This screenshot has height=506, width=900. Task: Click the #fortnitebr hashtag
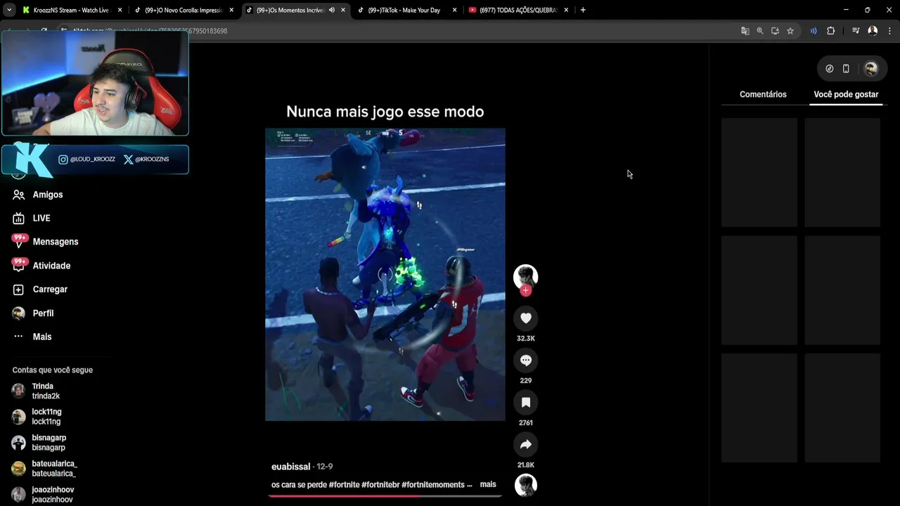[380, 485]
